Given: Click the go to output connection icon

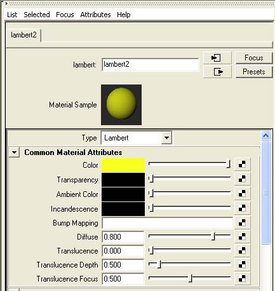Looking at the screenshot, I should [217, 72].
